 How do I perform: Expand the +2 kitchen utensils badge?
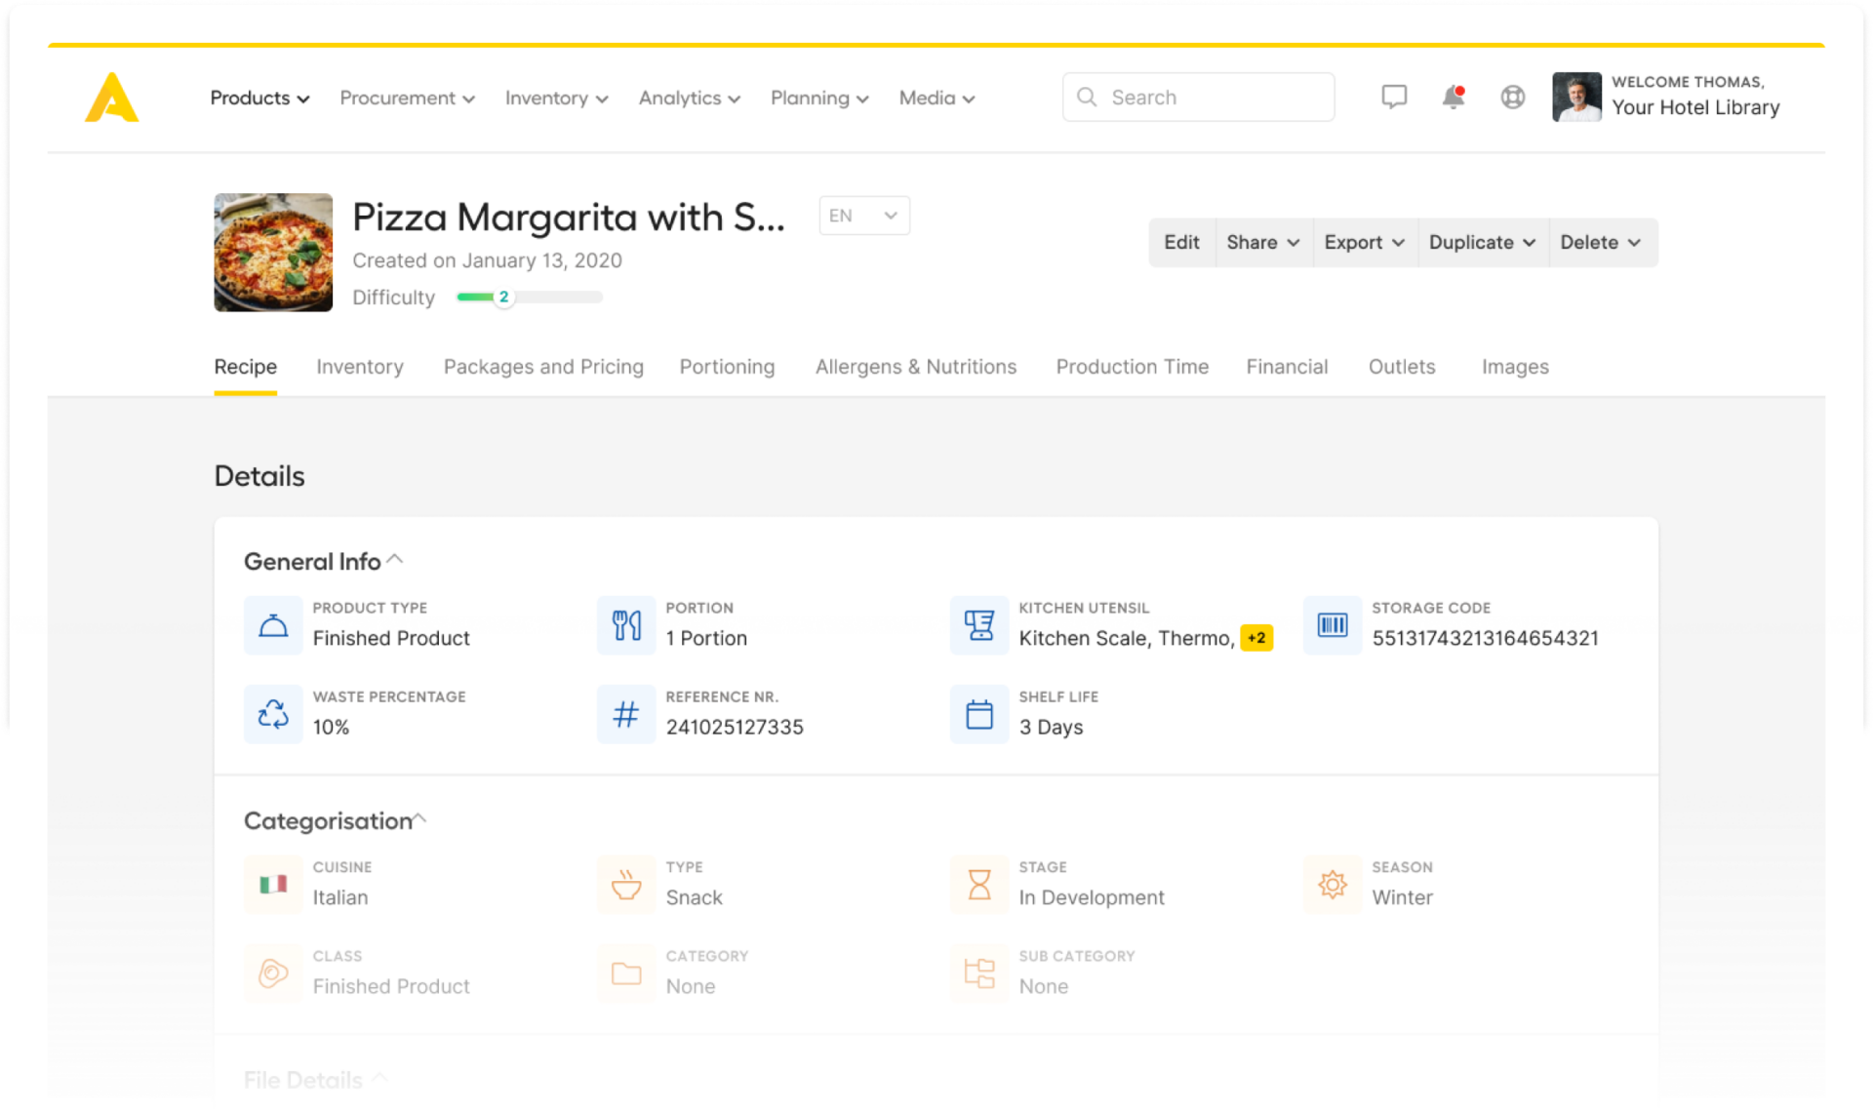pyautogui.click(x=1255, y=638)
